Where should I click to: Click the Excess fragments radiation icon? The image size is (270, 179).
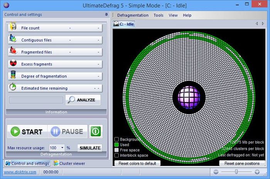click(x=13, y=63)
